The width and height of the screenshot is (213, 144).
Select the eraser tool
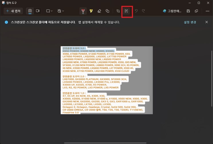[99, 11]
